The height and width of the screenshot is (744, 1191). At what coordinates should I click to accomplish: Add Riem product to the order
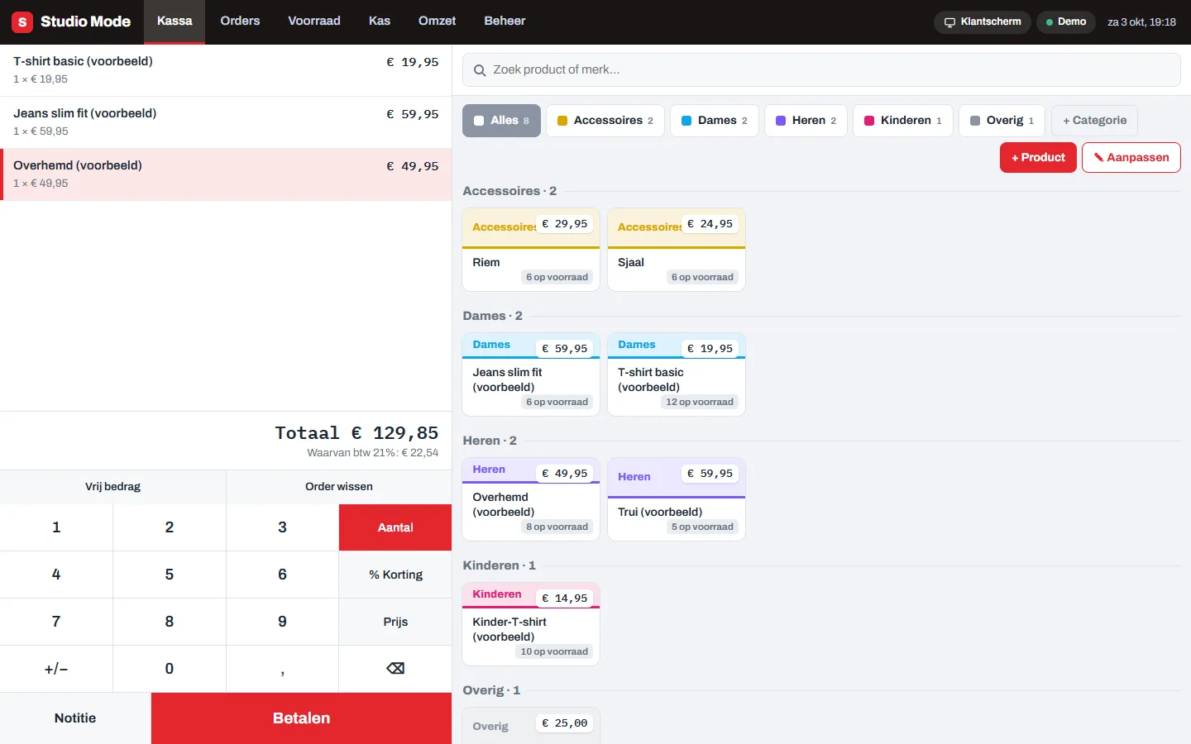(x=531, y=250)
